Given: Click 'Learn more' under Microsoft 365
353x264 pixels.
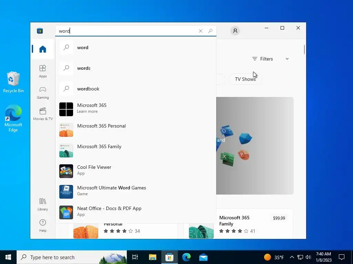Looking at the screenshot, I should coord(87,111).
